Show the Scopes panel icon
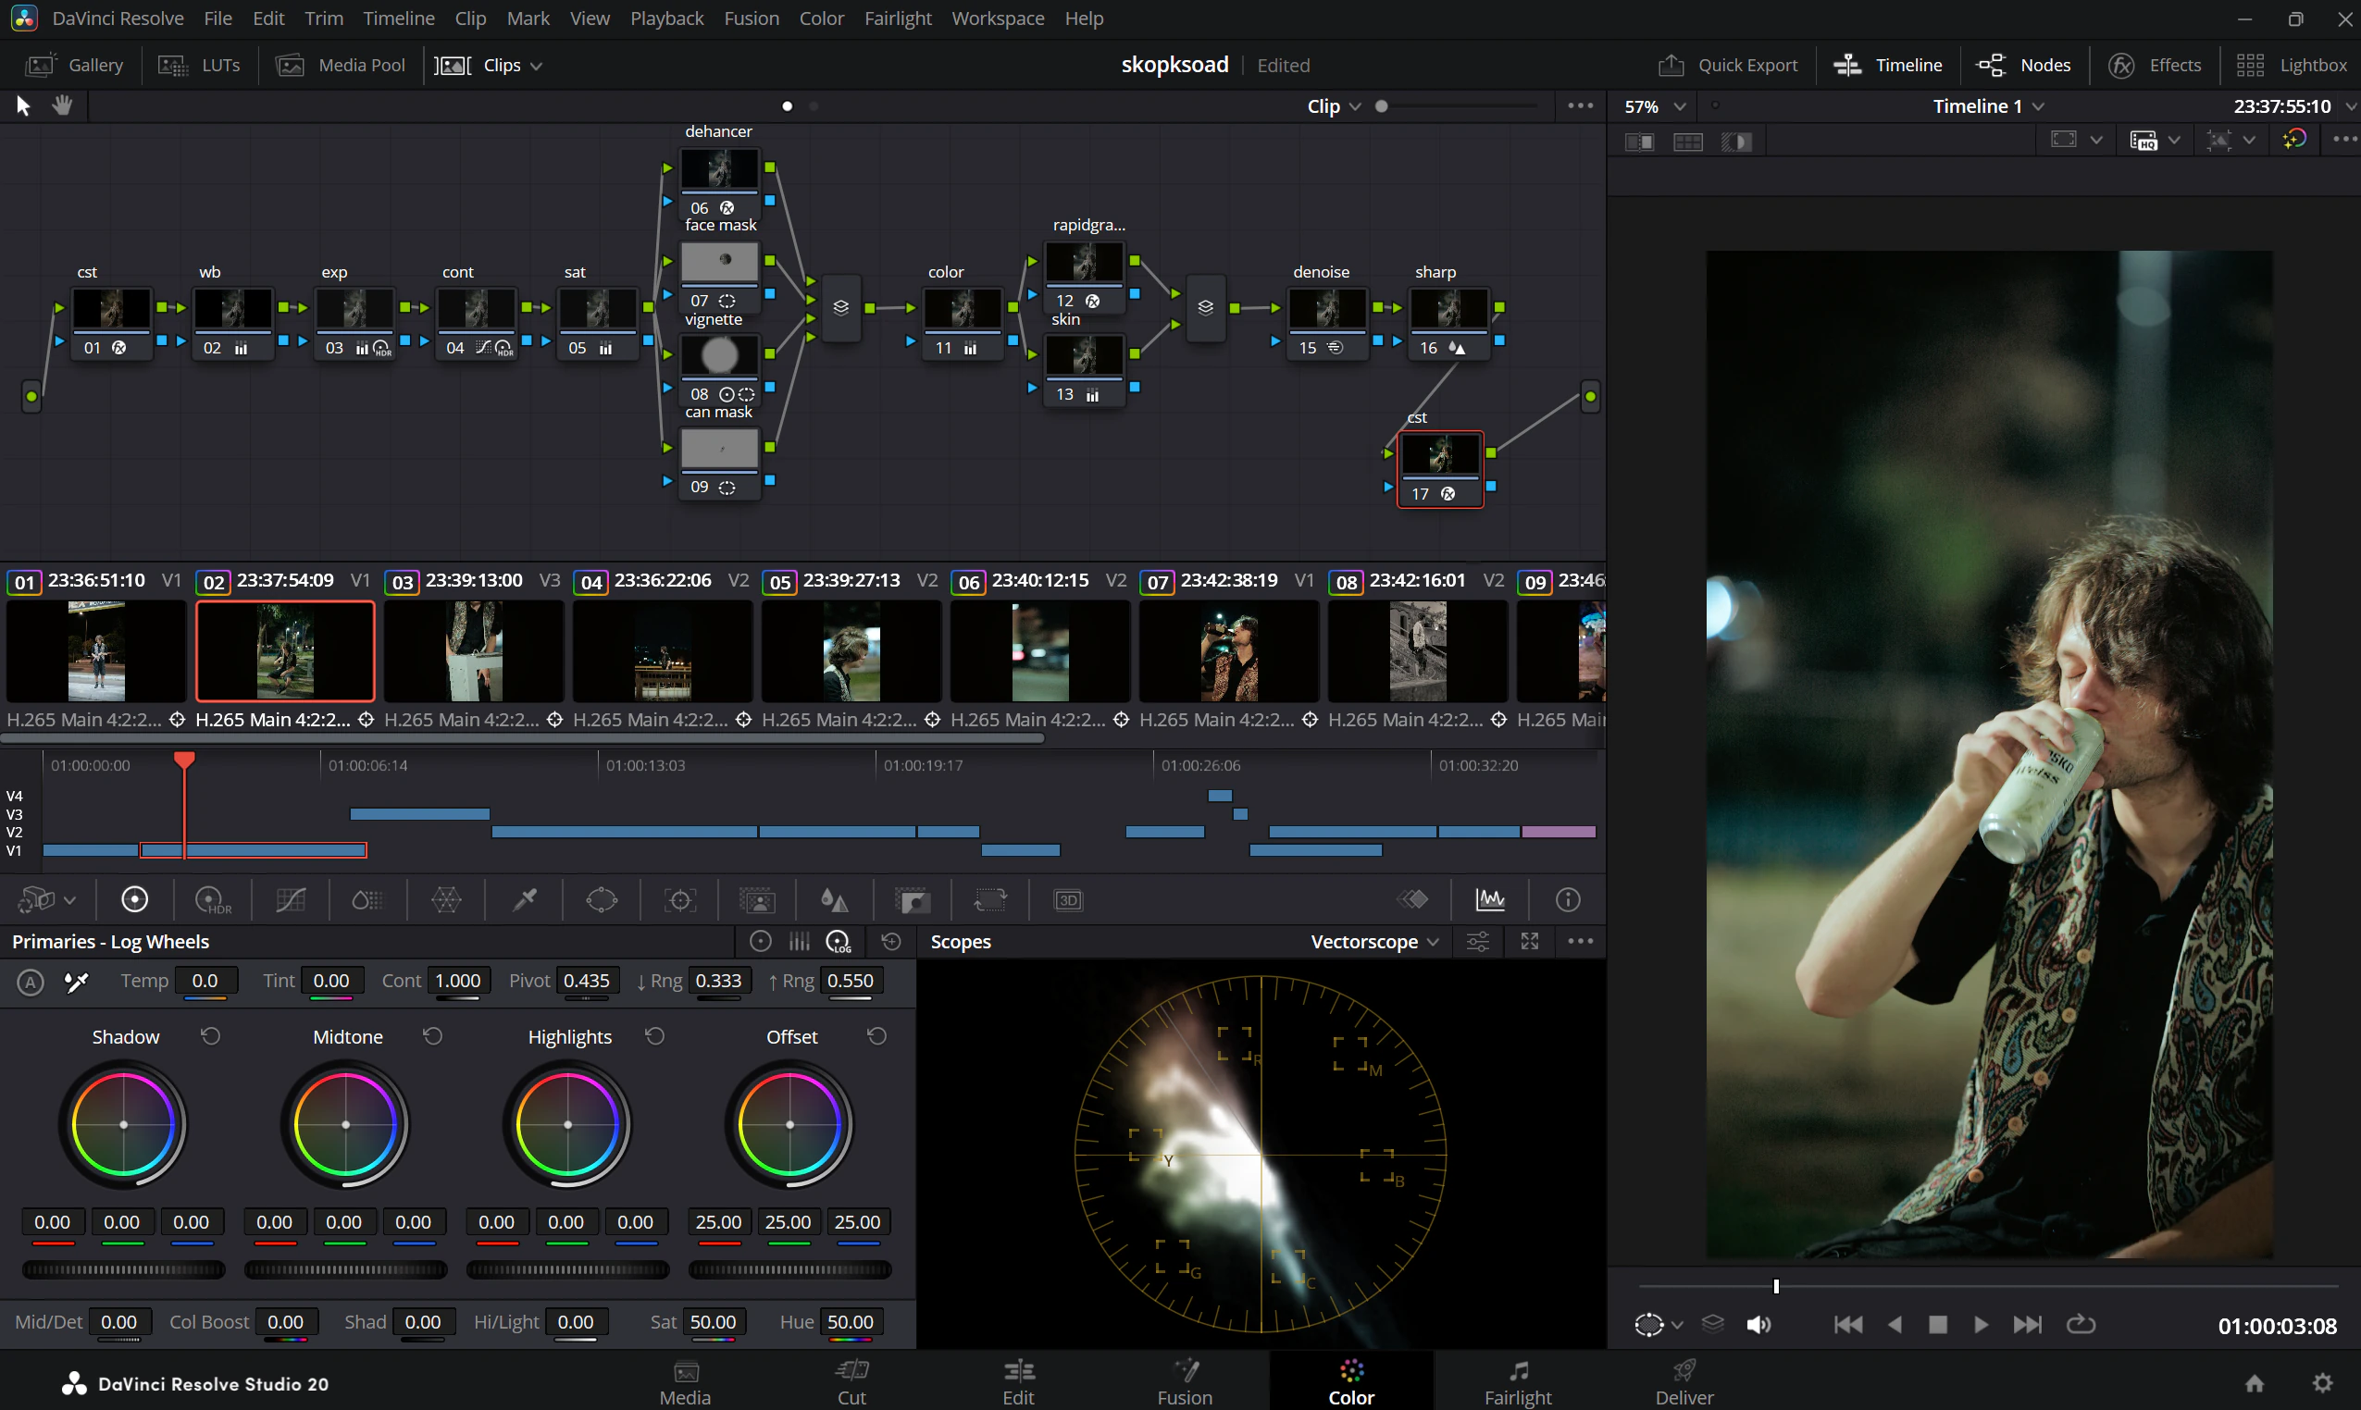This screenshot has width=2361, height=1410. point(1489,898)
